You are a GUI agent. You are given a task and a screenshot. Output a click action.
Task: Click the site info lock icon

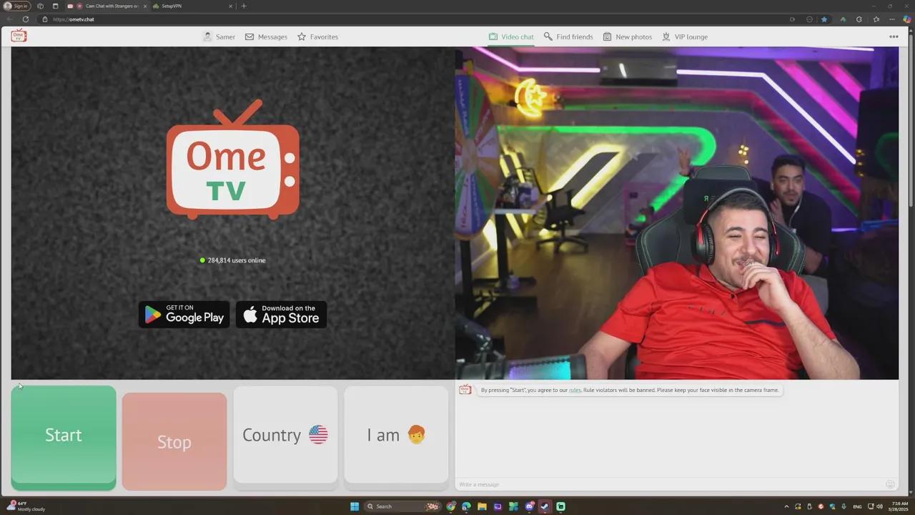click(x=44, y=19)
